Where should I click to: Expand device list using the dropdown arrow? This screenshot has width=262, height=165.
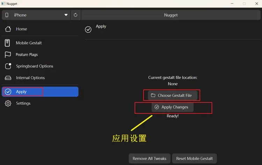pos(66,15)
